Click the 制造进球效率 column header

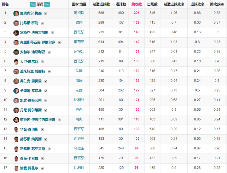174,4
